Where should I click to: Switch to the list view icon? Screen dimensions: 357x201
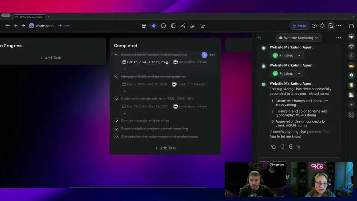pyautogui.click(x=144, y=26)
